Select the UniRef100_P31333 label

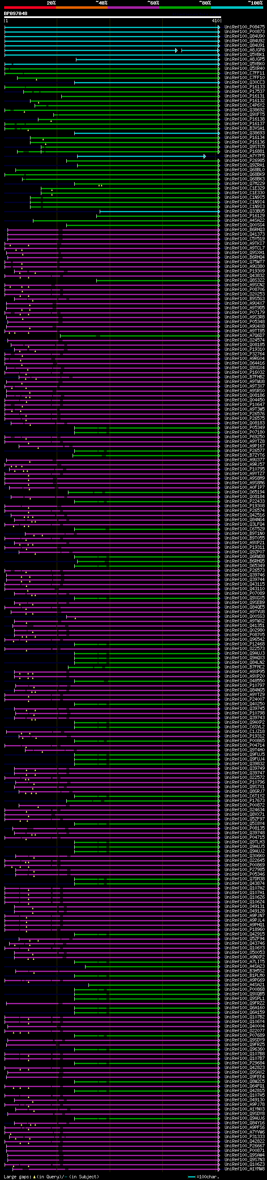(x=244, y=1136)
